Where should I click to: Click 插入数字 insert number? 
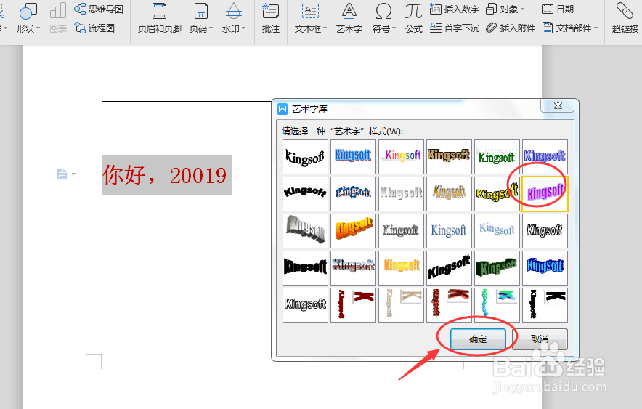(455, 9)
